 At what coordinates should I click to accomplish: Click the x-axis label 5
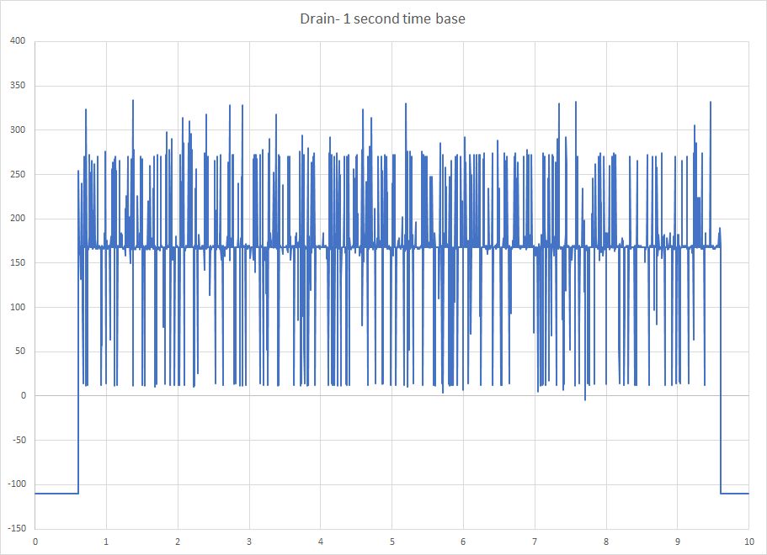click(x=392, y=542)
